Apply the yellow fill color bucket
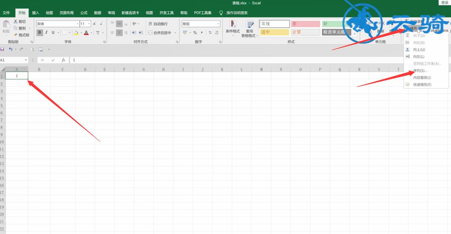The width and height of the screenshot is (451, 234). coord(76,32)
